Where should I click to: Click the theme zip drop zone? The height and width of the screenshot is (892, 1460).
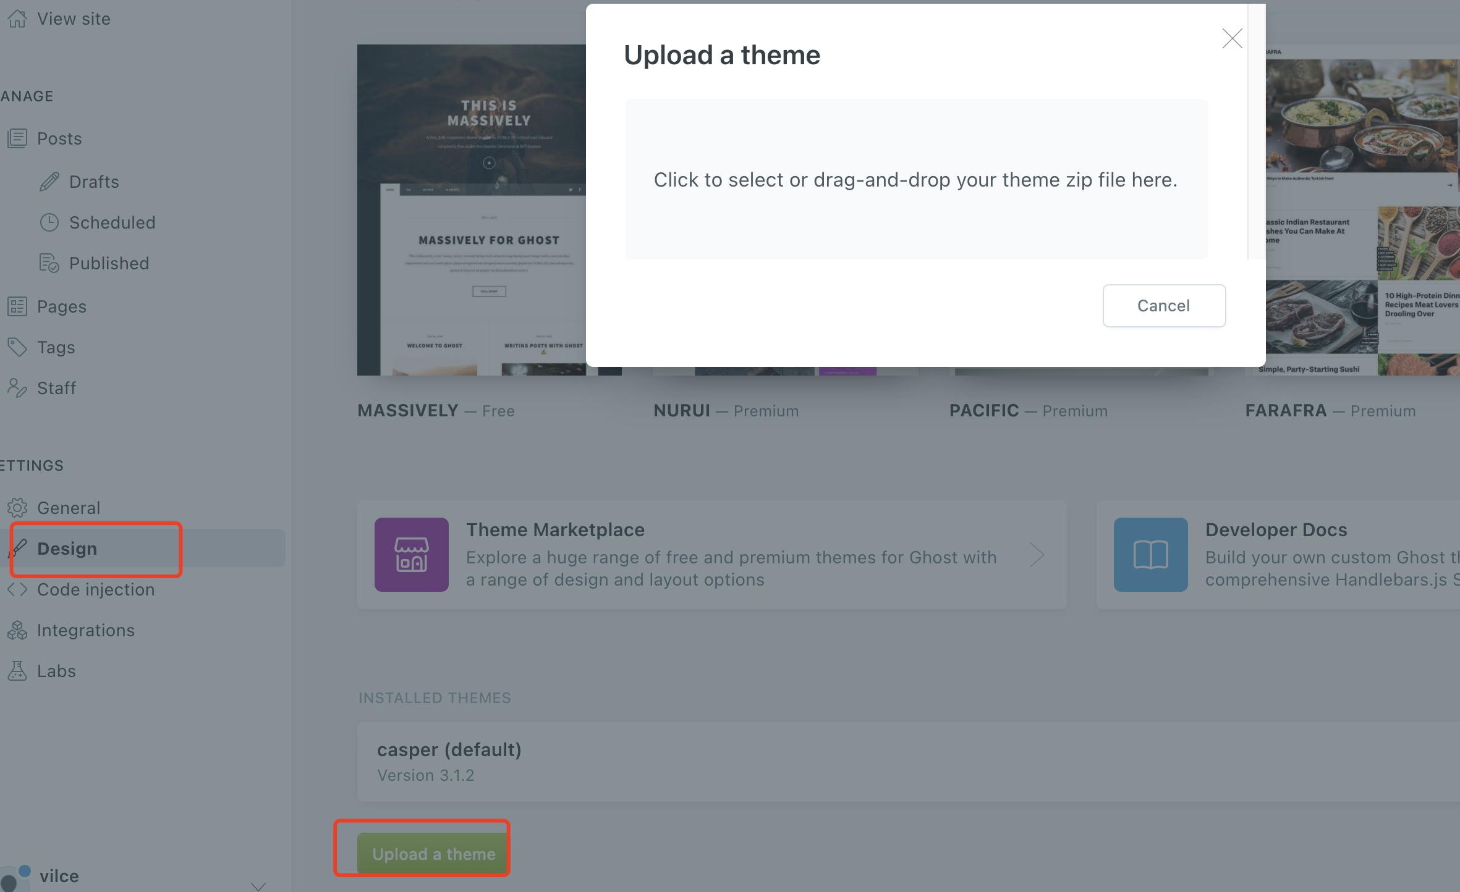915,179
